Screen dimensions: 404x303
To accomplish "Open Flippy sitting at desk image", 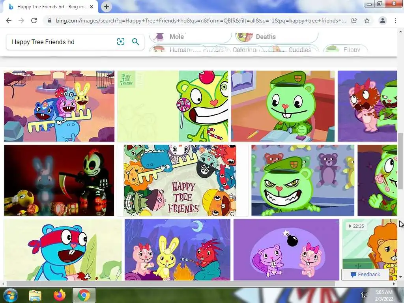I will coord(283,106).
